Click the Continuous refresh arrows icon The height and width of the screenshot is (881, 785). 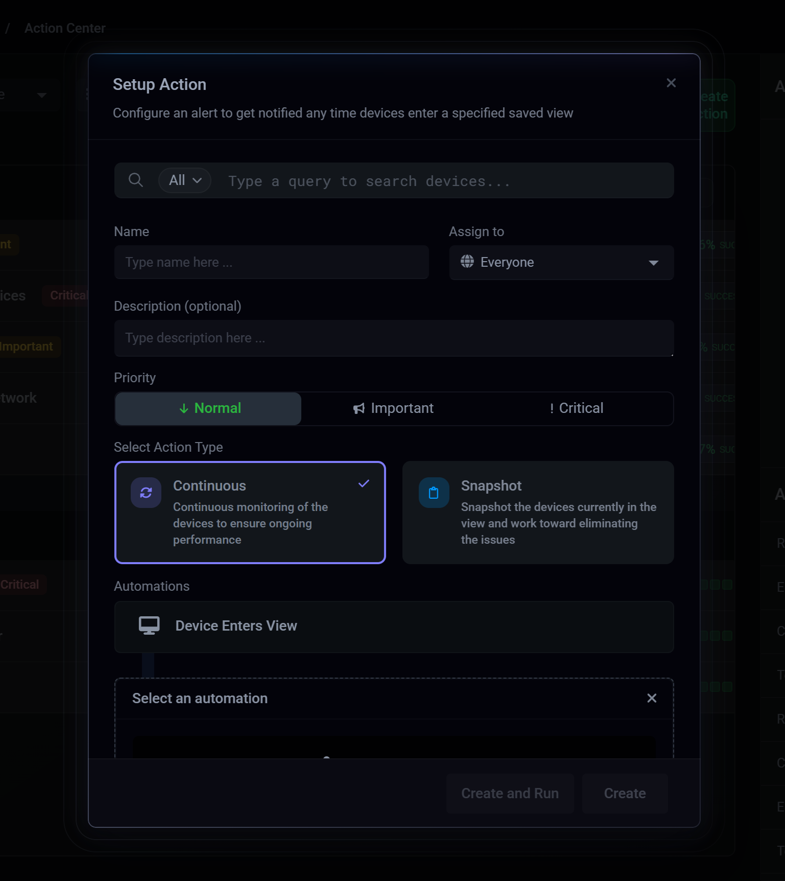click(146, 493)
